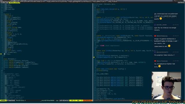185x104 pixels.
Task: Click the webcam video thumbnail
Action: (x=166, y=86)
